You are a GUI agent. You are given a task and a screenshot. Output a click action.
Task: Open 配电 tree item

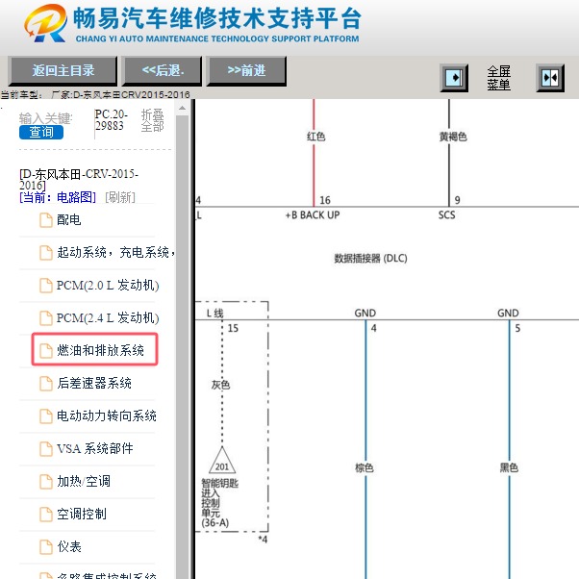[x=68, y=219]
